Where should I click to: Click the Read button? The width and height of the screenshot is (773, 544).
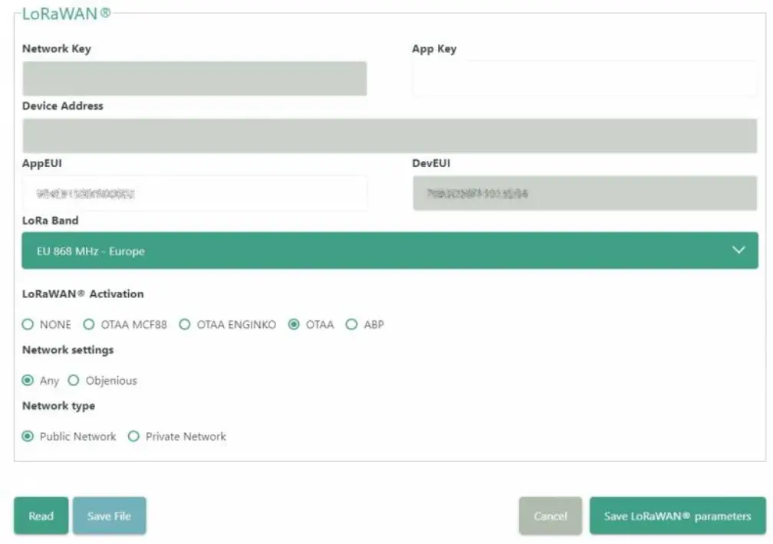tap(41, 516)
